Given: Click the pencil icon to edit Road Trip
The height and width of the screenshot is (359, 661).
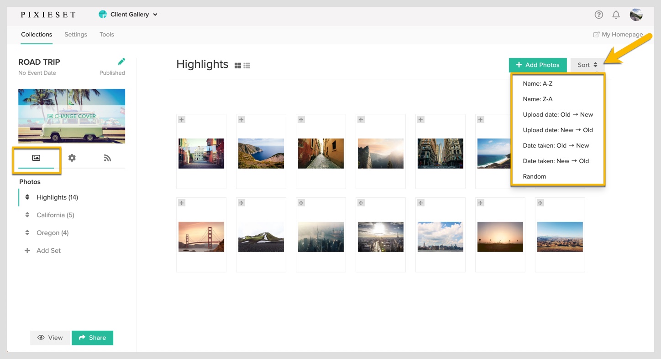Looking at the screenshot, I should (121, 62).
